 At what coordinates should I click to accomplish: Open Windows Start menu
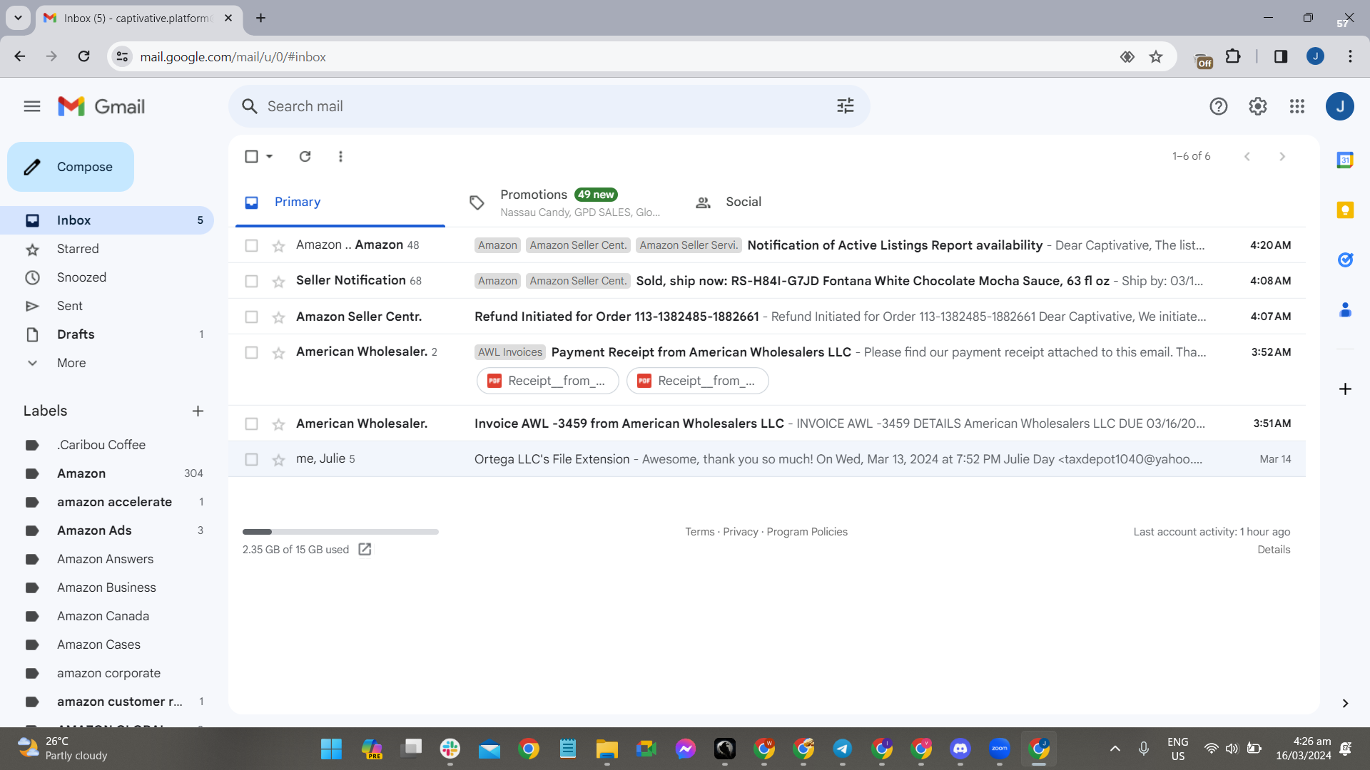click(331, 749)
